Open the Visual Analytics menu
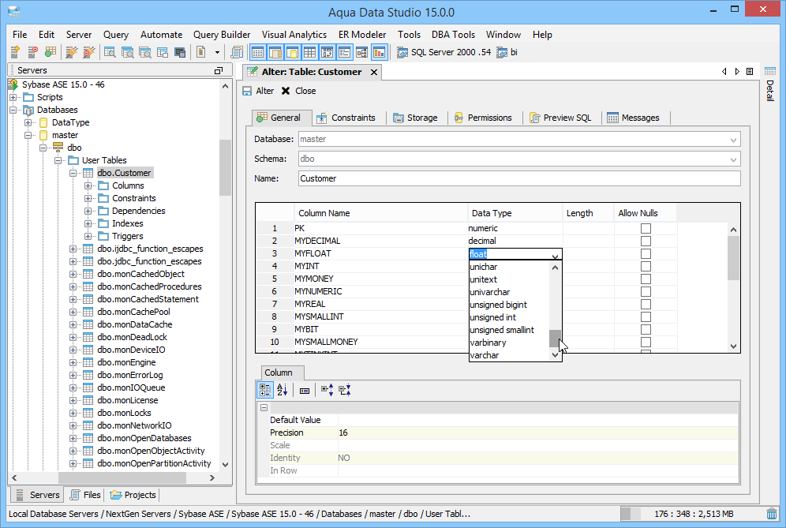Viewport: 786px width, 528px height. [294, 35]
